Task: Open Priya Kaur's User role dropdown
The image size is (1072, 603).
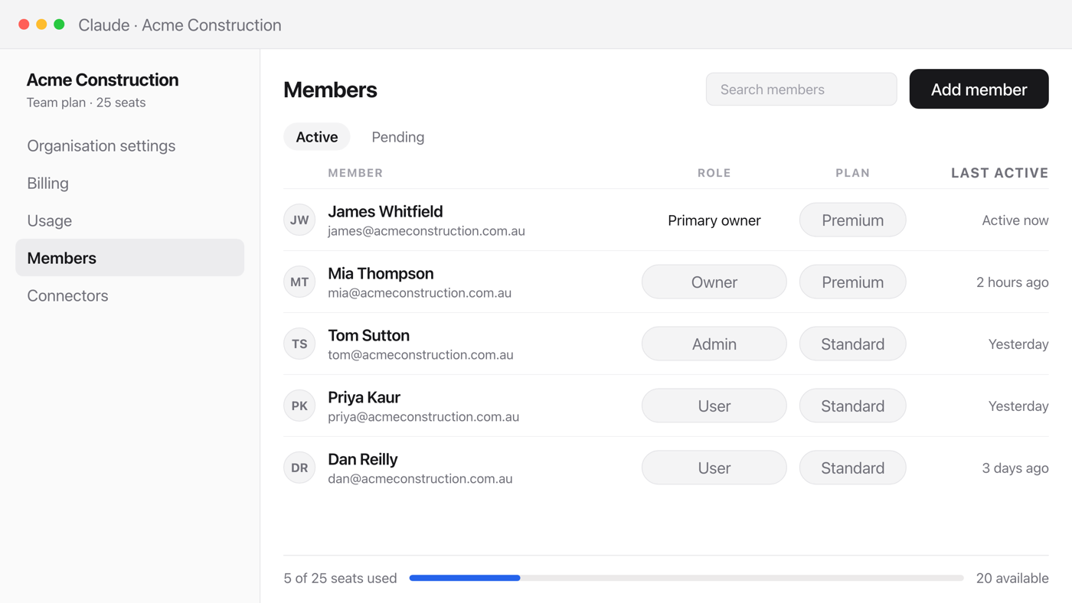Action: pos(714,406)
